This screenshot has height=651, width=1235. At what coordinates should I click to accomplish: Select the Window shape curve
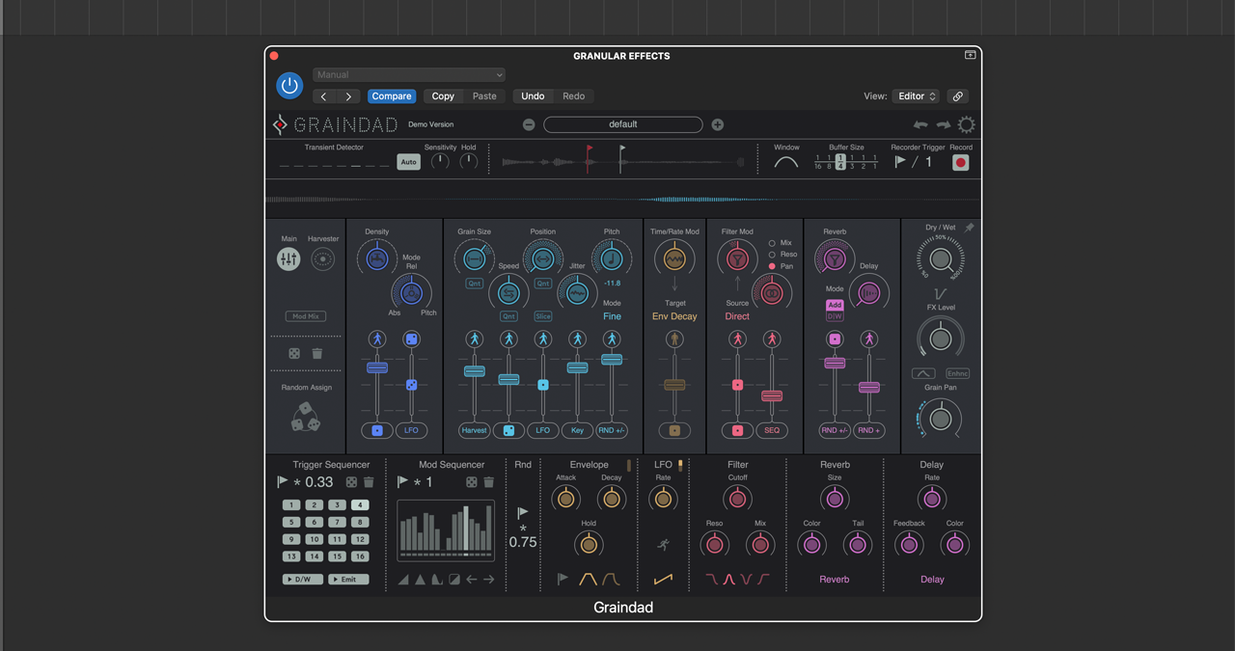click(x=786, y=162)
